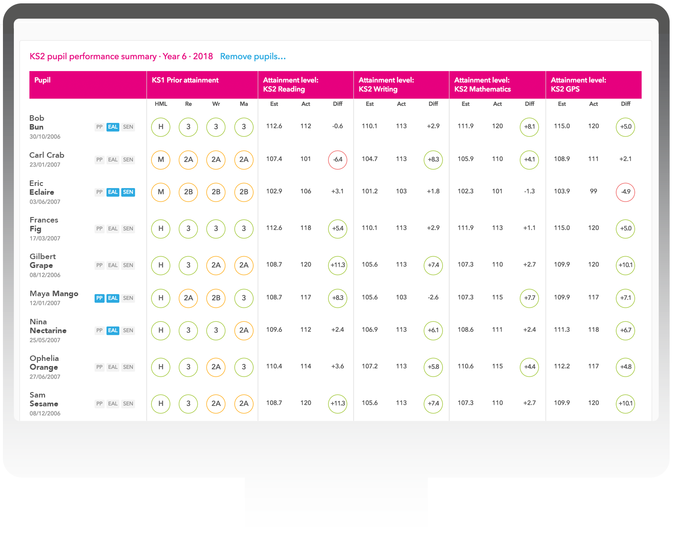
Task: Select the KS2 Reading attainment header
Action: coord(305,85)
